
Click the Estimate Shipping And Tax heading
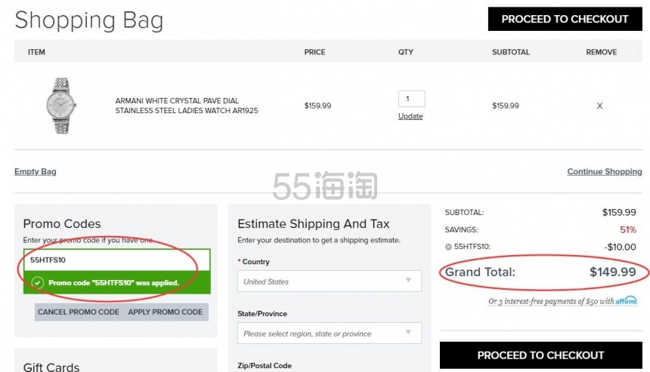click(x=314, y=224)
